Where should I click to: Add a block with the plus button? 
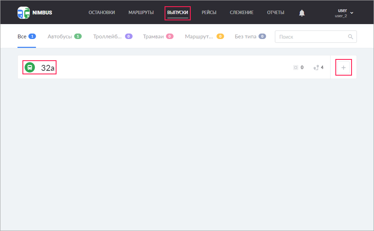tap(344, 67)
